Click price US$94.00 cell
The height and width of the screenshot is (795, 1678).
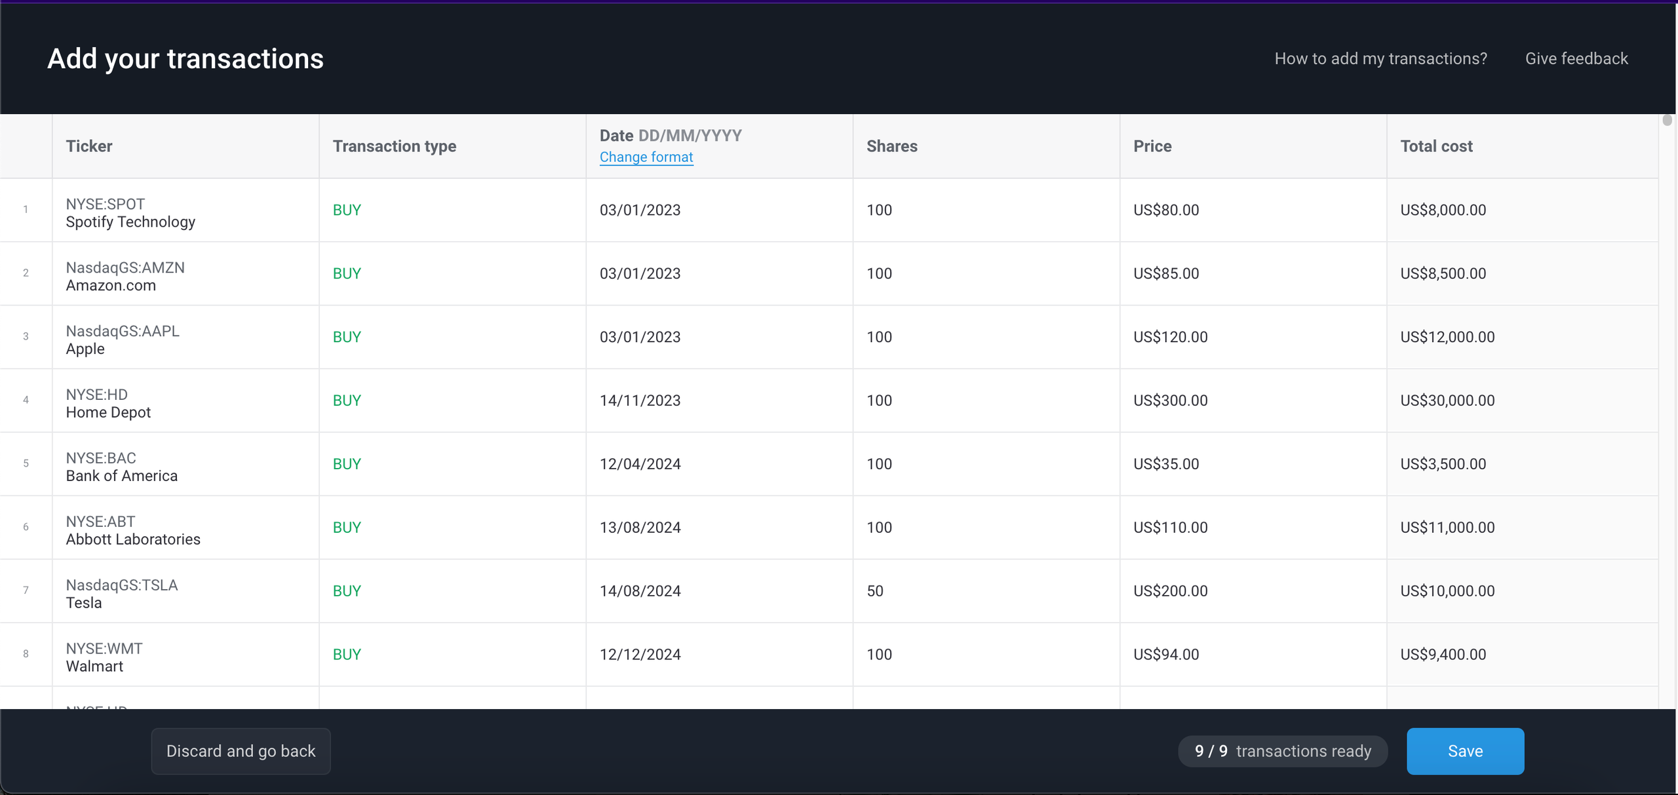tap(1253, 655)
